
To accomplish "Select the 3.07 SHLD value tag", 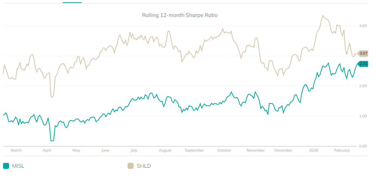I will point(364,53).
